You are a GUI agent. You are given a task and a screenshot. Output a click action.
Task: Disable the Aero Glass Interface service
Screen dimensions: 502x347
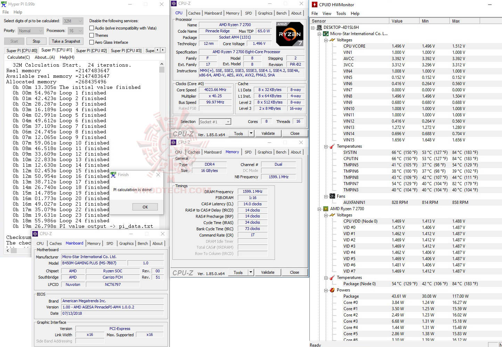(x=91, y=42)
